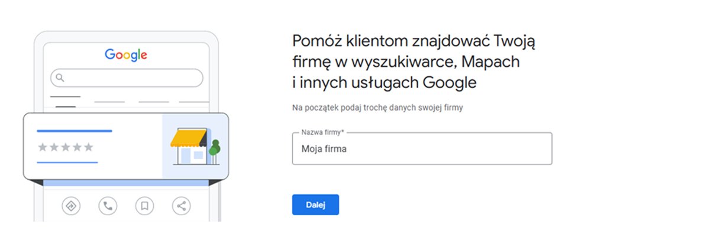Image resolution: width=710 pixels, height=246 pixels.
Task: Click the illustrated Google search bar
Action: pyautogui.click(x=127, y=78)
